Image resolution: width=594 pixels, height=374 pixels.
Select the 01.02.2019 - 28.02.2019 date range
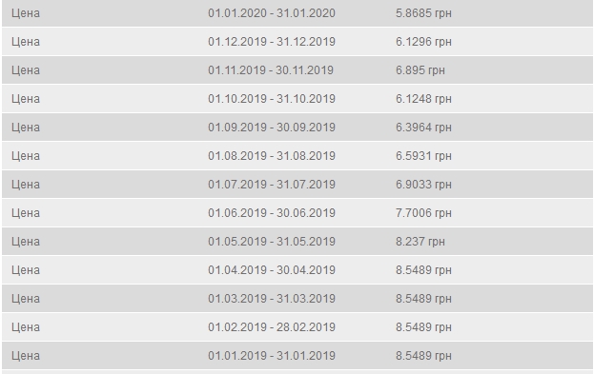coord(272,327)
